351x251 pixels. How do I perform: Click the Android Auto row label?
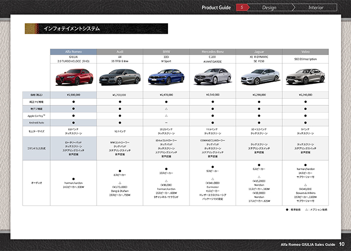click(x=36, y=123)
